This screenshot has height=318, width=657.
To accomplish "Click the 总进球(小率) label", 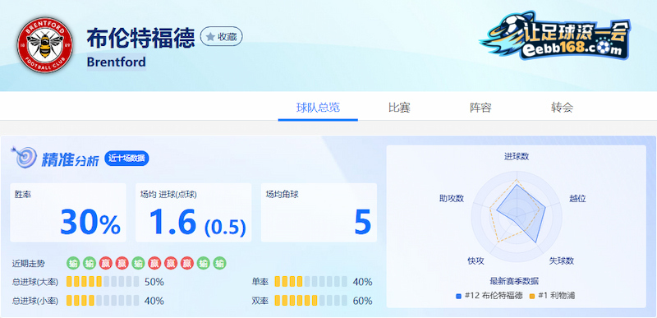I will point(35,301).
